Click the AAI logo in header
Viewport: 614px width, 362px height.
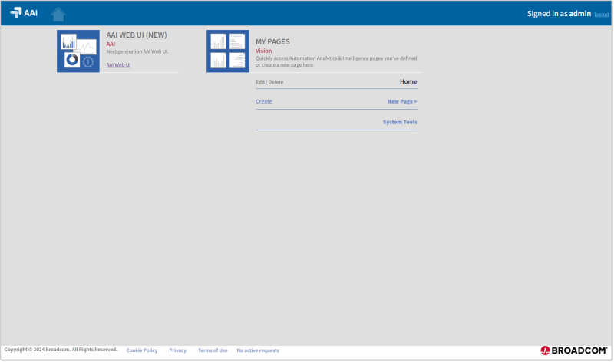pos(24,13)
